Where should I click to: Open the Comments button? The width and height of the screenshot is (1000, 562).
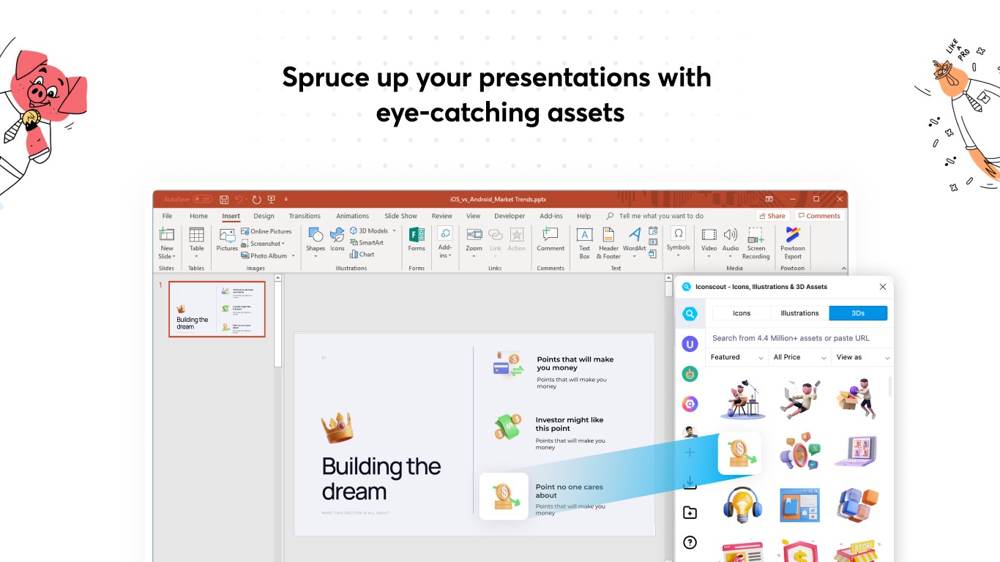tap(819, 216)
